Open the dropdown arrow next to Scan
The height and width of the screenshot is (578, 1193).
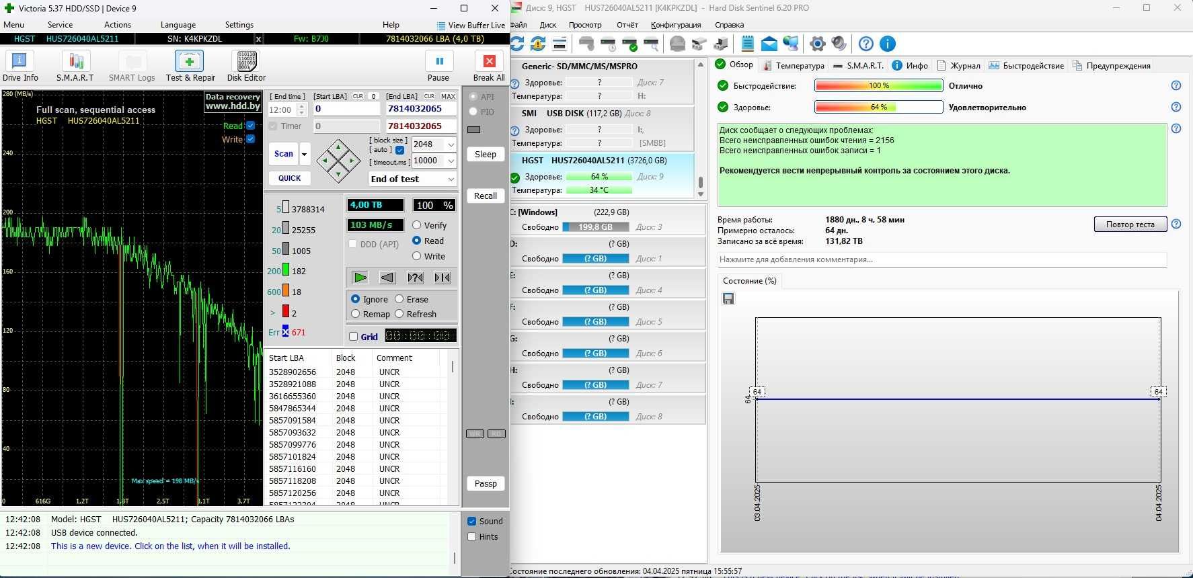[x=305, y=154]
